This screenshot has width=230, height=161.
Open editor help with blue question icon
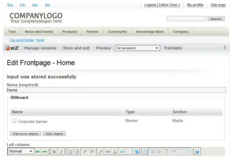197,151
